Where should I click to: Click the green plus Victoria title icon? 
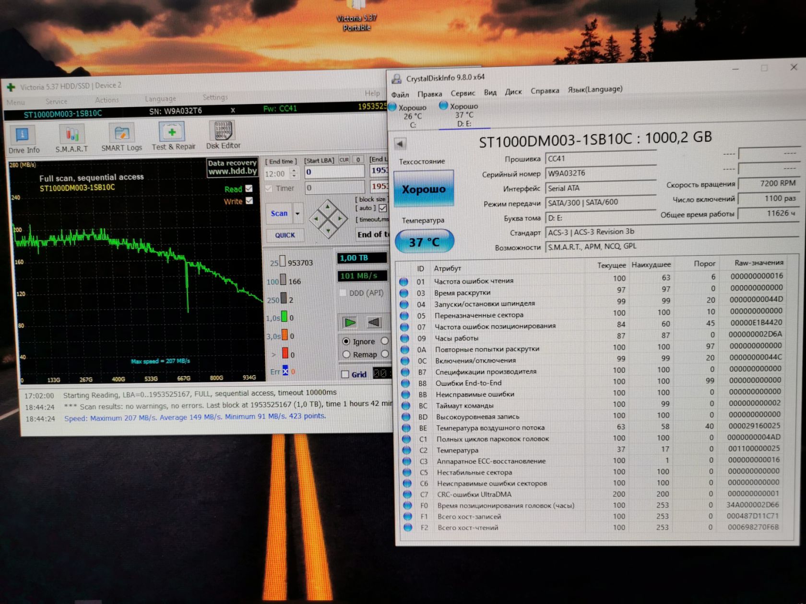[11, 87]
